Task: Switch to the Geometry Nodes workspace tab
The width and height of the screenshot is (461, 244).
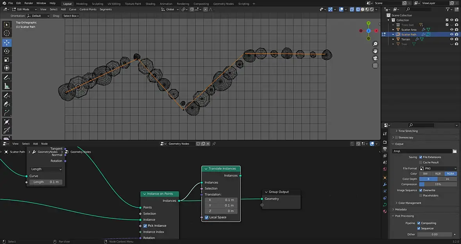Action: coord(223,4)
